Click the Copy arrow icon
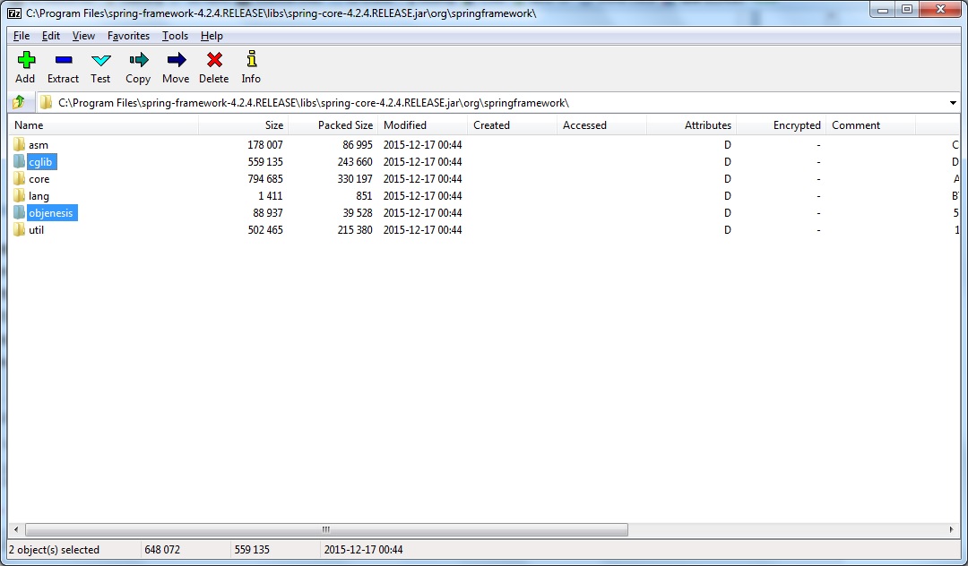968x566 pixels. coord(139,60)
